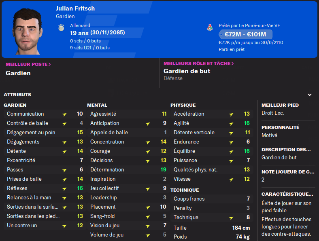Click the arrow icon beside Un contre un
This screenshot has height=241, width=319.
tap(64, 226)
